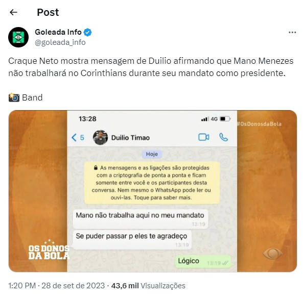Click the Os Donos da Bola logo
Screen dimensions: 304x298
tap(49, 250)
